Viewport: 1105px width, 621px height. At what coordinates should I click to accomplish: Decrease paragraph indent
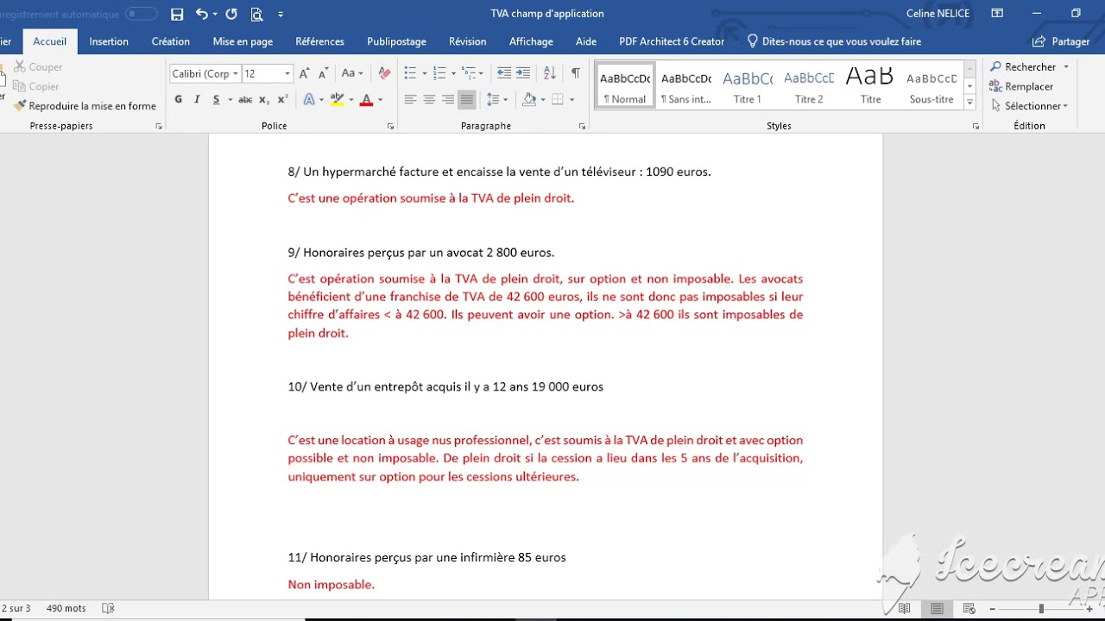(x=504, y=74)
